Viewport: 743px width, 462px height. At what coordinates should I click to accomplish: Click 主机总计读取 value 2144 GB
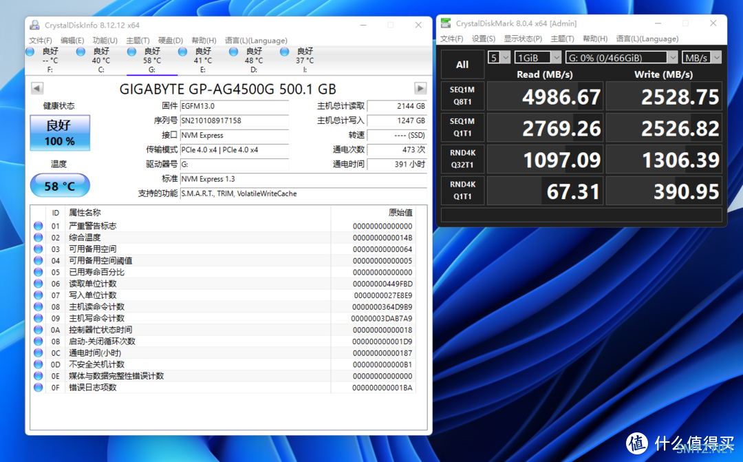(397, 106)
